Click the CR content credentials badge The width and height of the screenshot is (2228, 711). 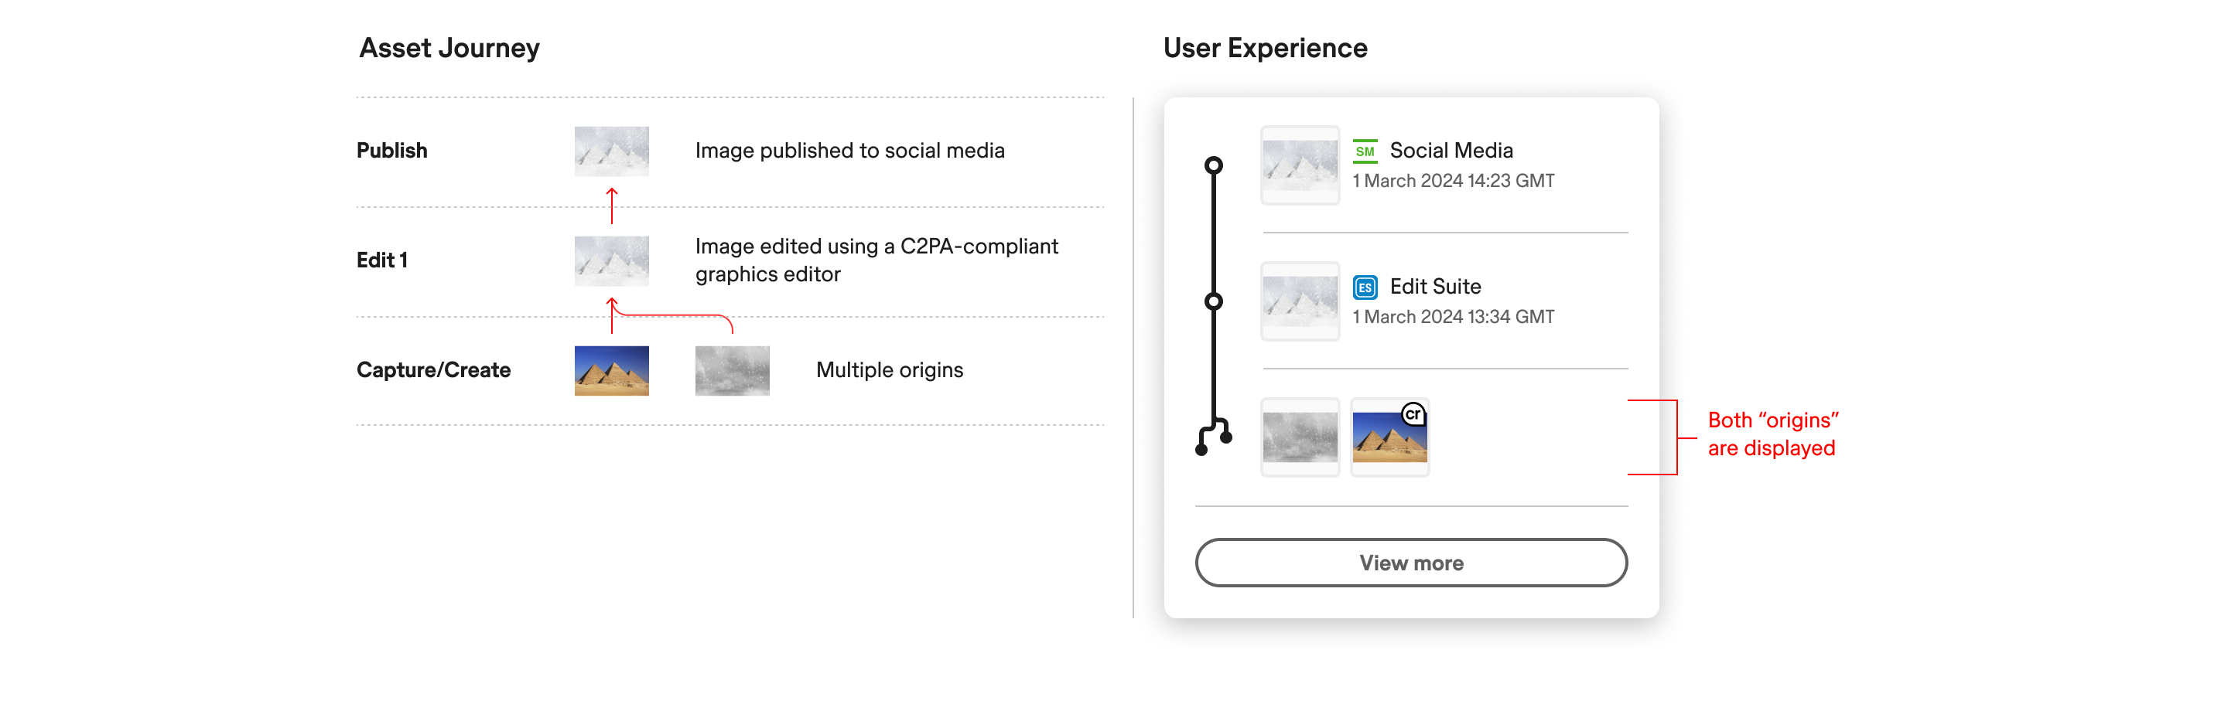1413,415
